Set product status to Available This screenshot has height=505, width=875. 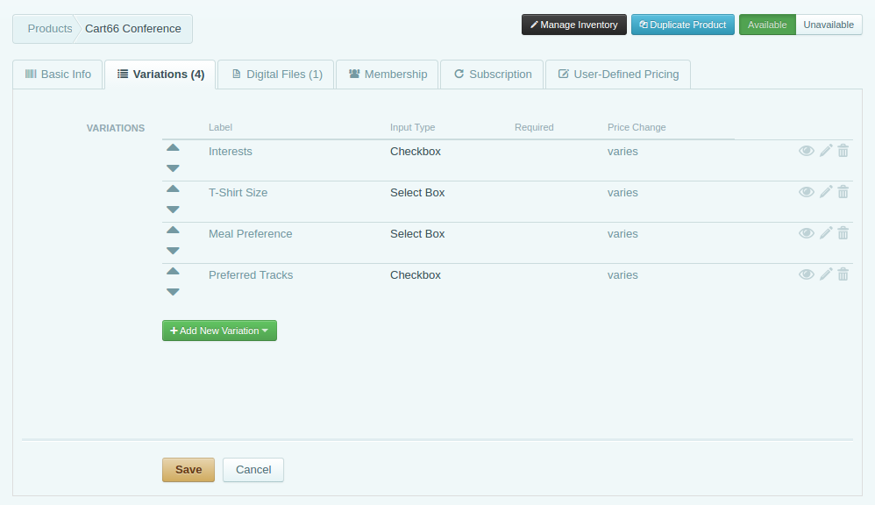coord(767,25)
